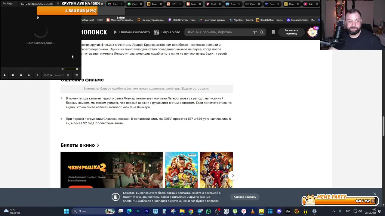Click the Meme Party widget
The width and height of the screenshot is (385, 216).
click(x=340, y=199)
